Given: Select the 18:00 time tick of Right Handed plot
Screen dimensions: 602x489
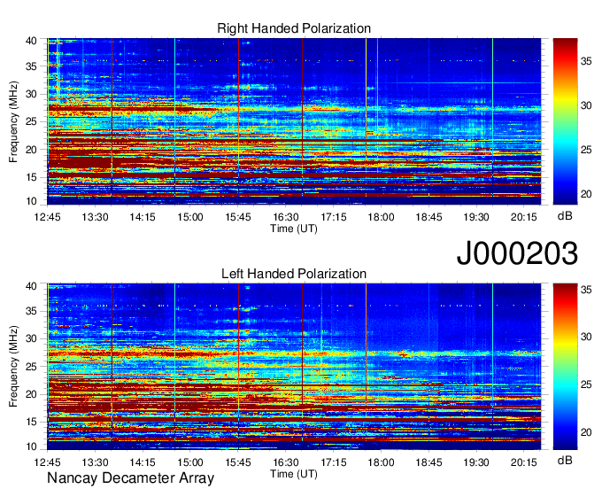Looking at the screenshot, I should click(x=381, y=217).
